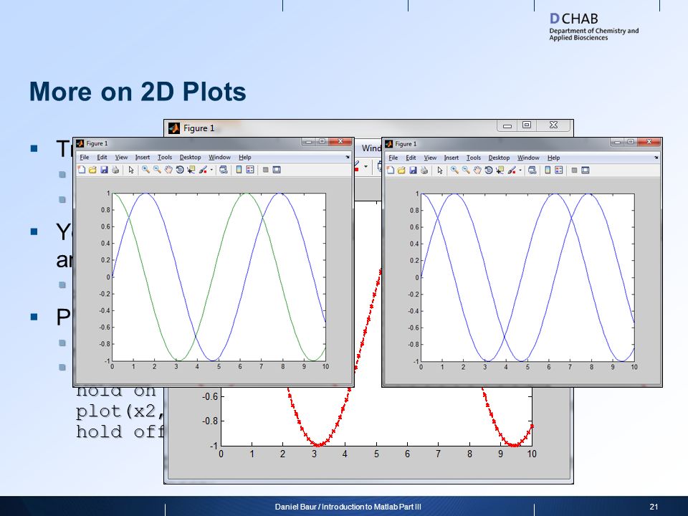The image size is (688, 516).
Task: Print Figure icon in left Figure window
Action: (x=115, y=170)
